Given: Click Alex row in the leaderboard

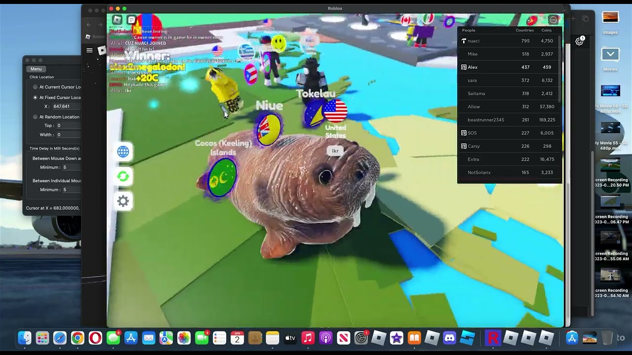Looking at the screenshot, I should (509, 67).
